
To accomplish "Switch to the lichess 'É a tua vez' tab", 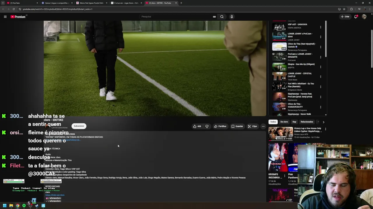I will 126,3.
